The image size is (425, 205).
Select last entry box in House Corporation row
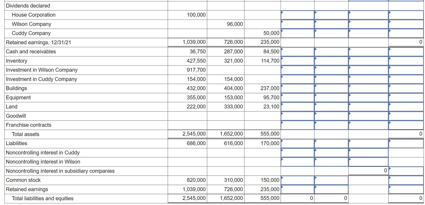[x=406, y=15]
